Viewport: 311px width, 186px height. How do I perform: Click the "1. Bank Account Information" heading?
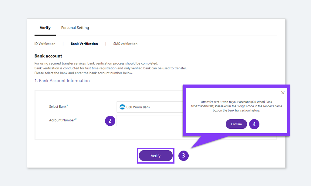[x=62, y=81]
